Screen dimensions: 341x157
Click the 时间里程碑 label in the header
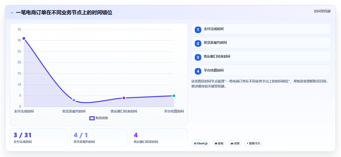pos(322,11)
